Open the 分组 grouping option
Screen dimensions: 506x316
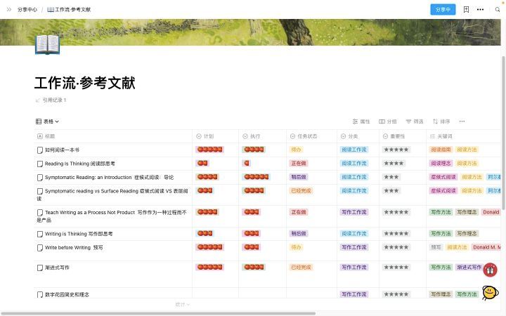click(387, 121)
